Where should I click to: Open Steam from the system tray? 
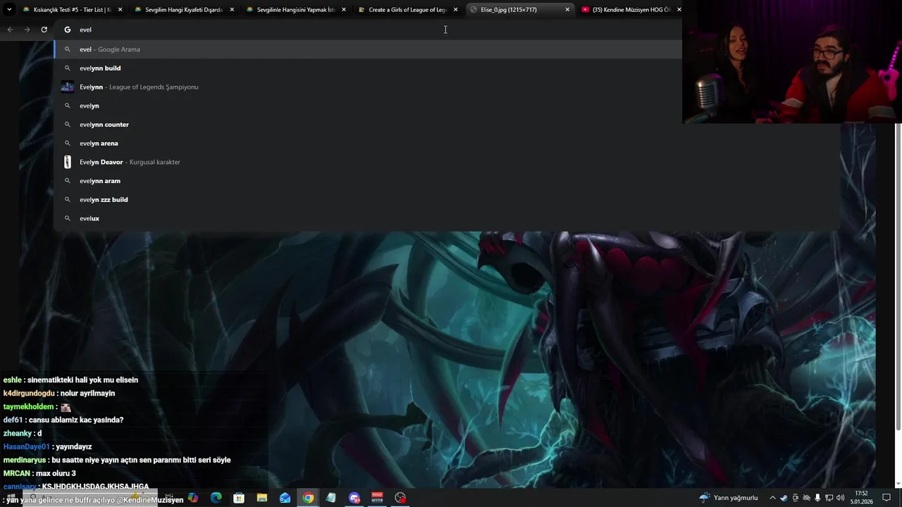[784, 498]
